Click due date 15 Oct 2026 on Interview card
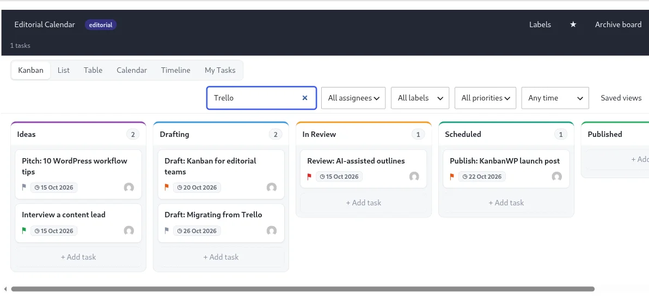The height and width of the screenshot is (301, 649). pyautogui.click(x=54, y=231)
